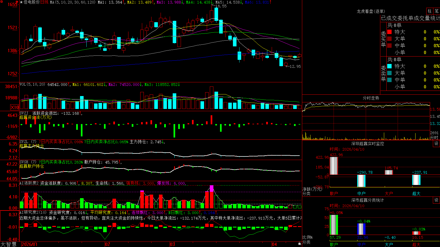Click the 大智慧 logo in bottom-left corner
Viewport: 440px width, 247px height.
click(x=9, y=244)
